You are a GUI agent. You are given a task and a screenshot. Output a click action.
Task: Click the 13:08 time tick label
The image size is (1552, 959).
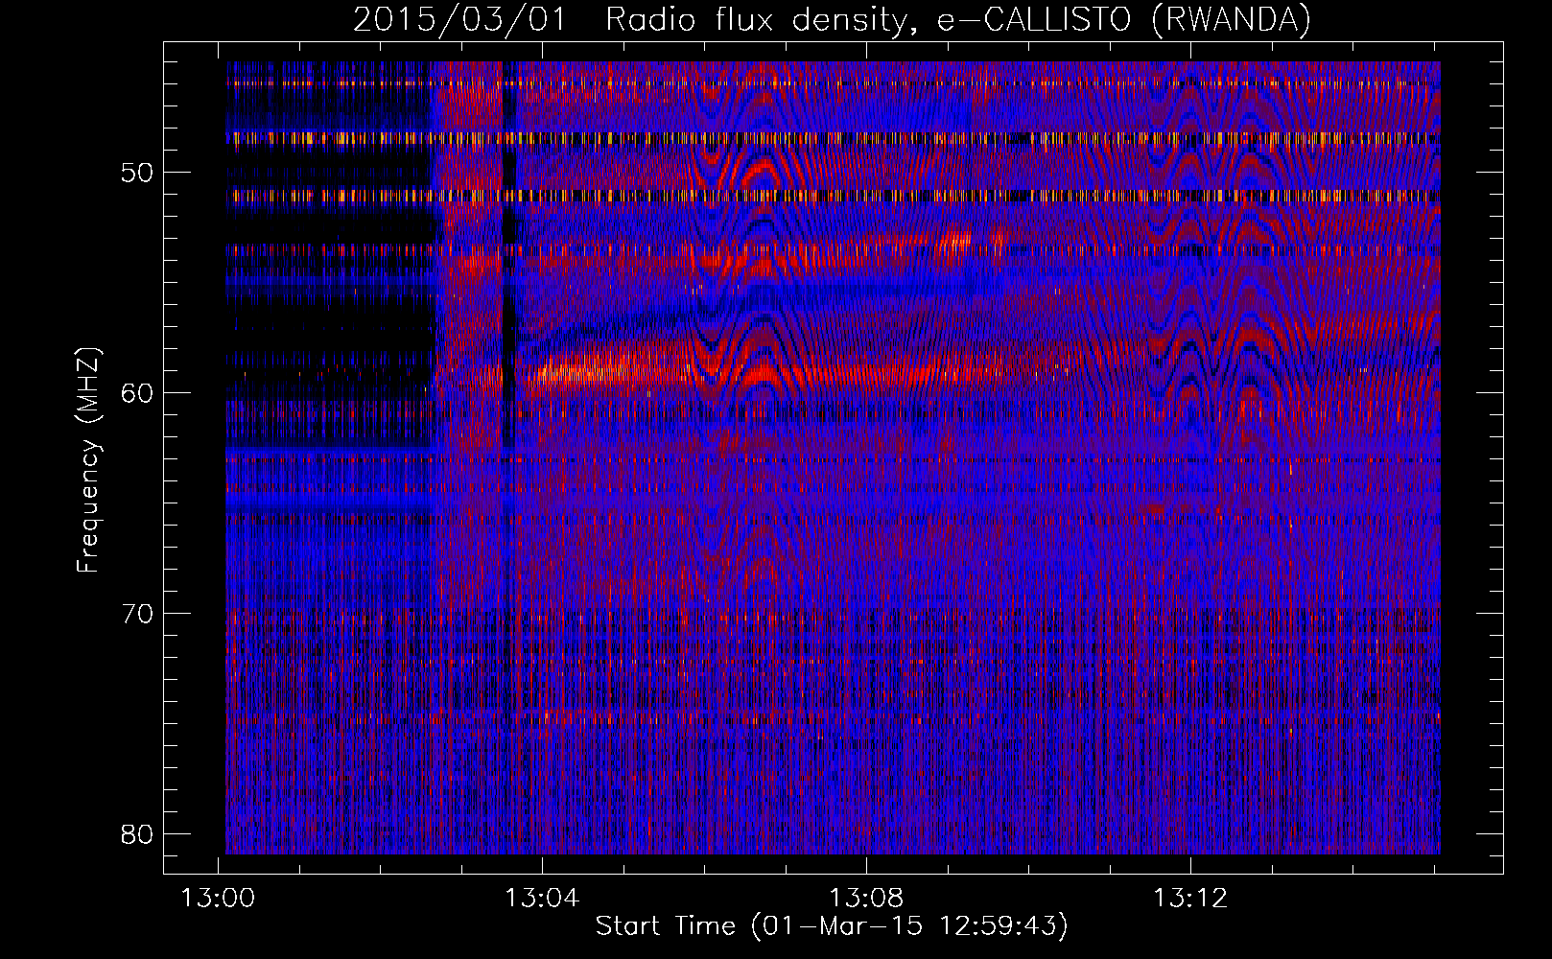(x=866, y=899)
